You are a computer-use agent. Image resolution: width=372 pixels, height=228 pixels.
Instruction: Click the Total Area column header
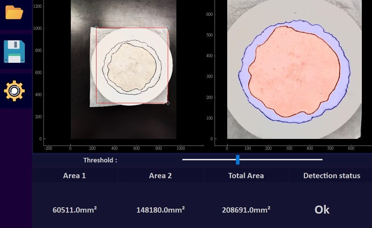coord(246,176)
